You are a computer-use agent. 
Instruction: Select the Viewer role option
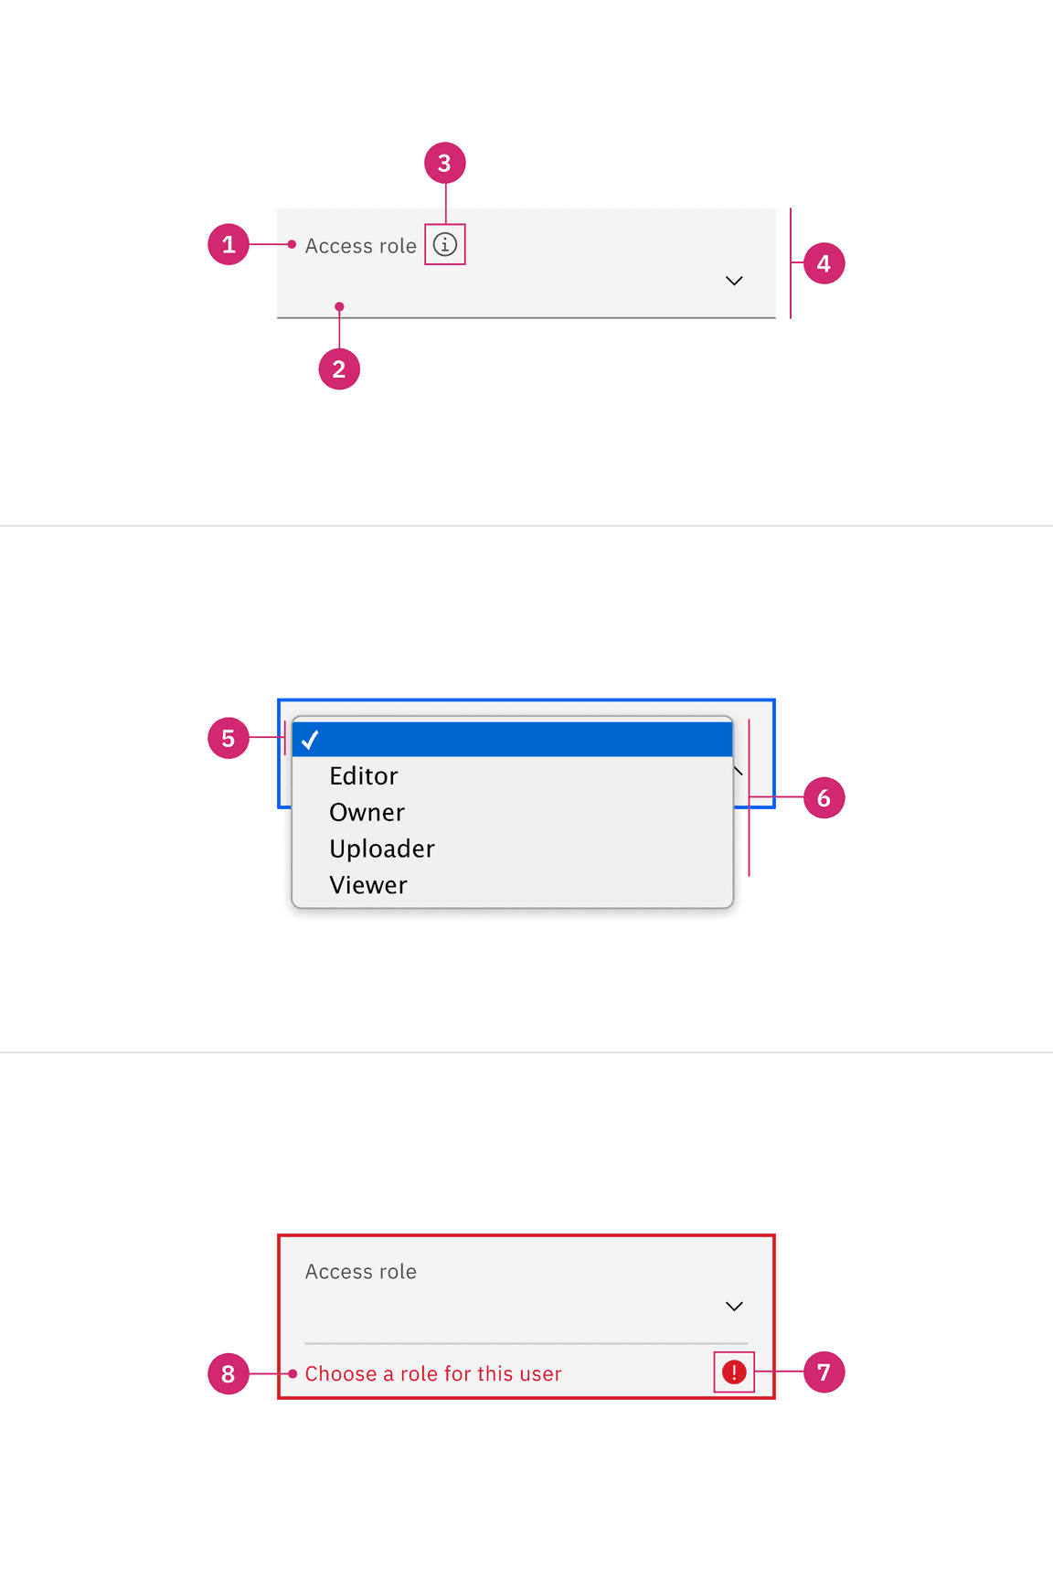[x=367, y=884]
